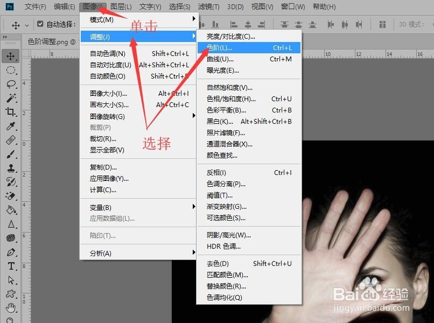Select the Healing Brush bandage tool
Viewport: 434px width, 323px height.
coord(11,140)
